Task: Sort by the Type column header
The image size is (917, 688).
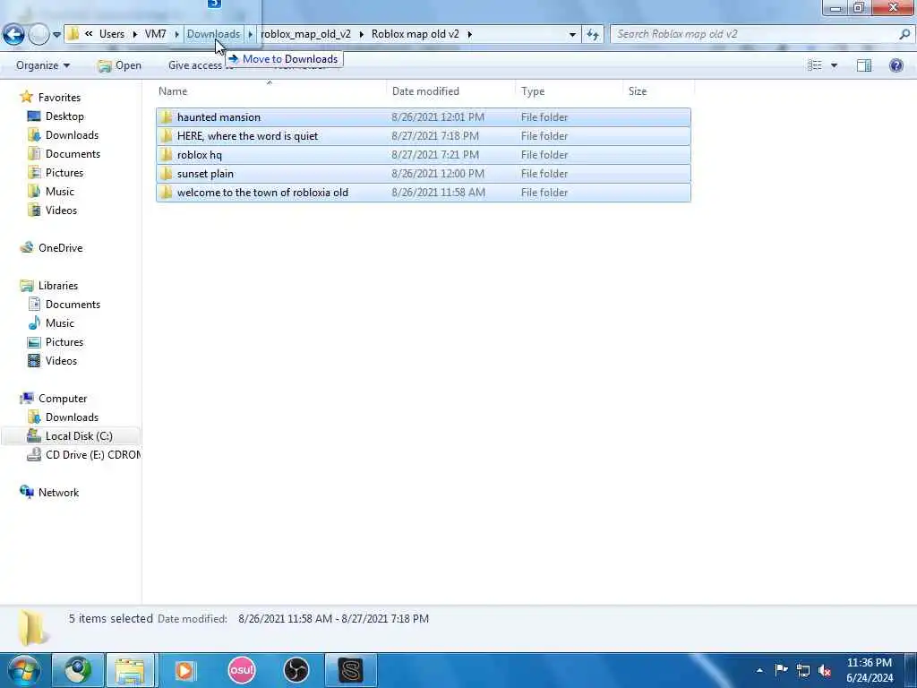Action: coord(533,91)
